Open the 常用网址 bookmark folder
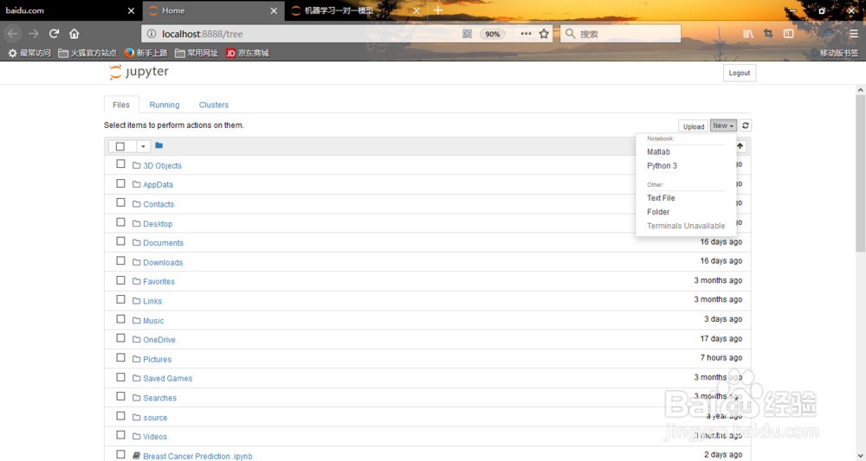 click(x=196, y=53)
